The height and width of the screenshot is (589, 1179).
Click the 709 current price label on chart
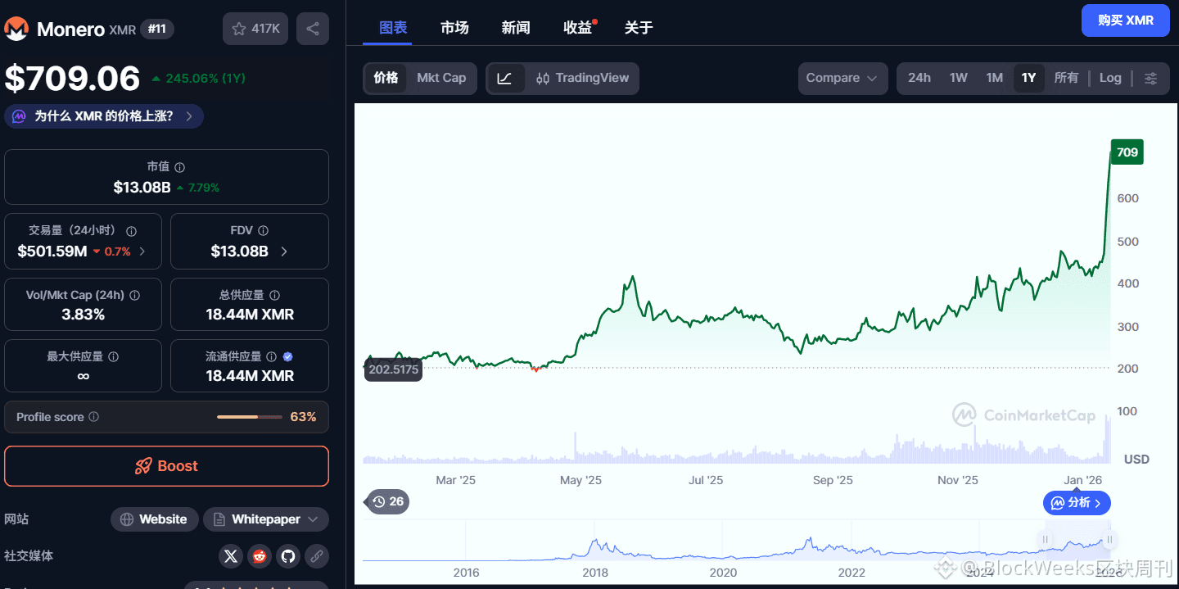point(1127,152)
